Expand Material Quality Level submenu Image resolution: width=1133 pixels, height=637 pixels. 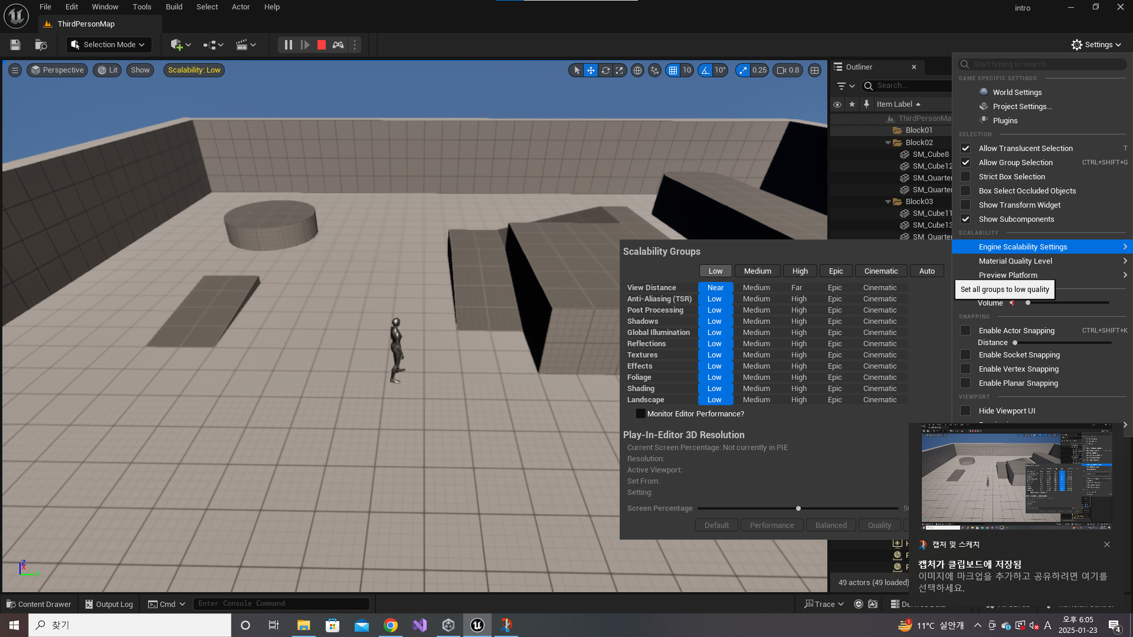[1042, 261]
